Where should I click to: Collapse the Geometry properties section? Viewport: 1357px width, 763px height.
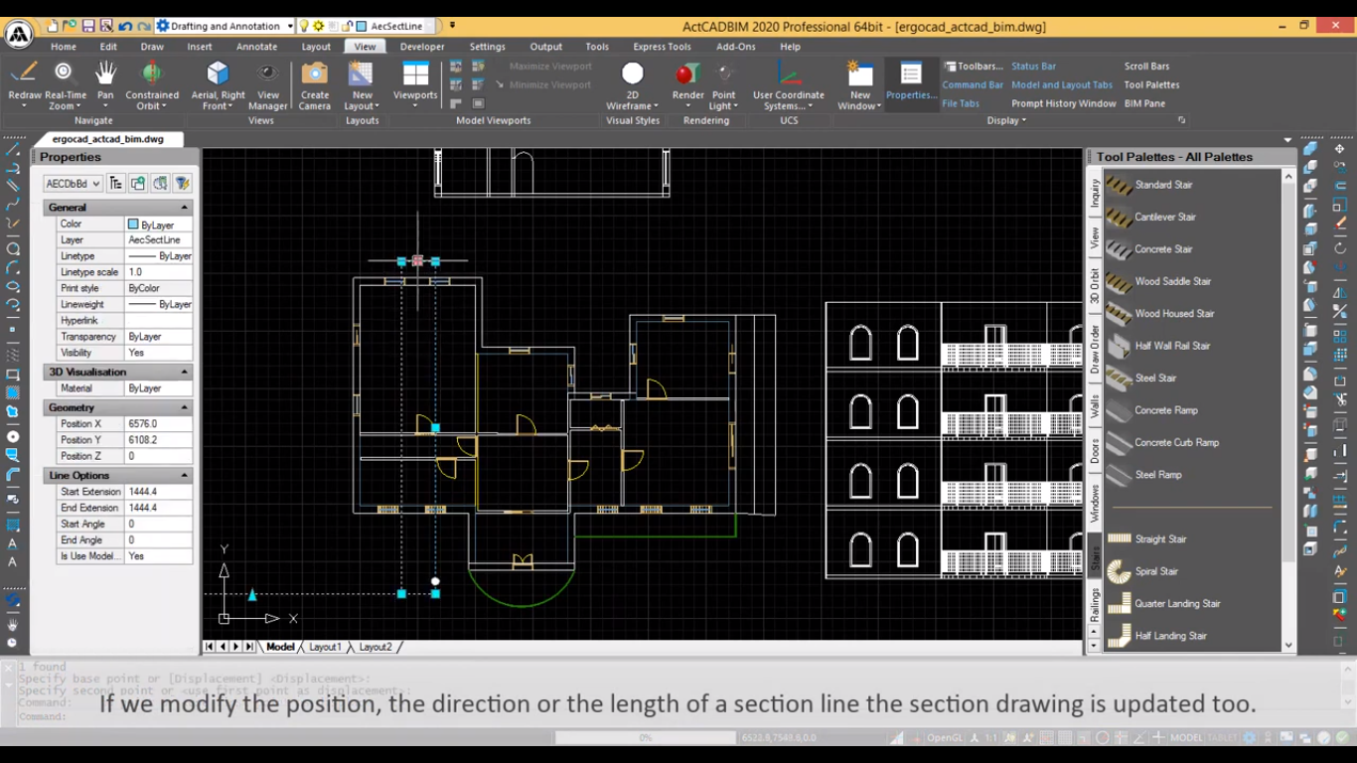pyautogui.click(x=184, y=407)
